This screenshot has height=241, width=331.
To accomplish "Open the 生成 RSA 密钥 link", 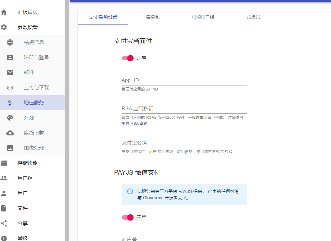I will [134, 123].
